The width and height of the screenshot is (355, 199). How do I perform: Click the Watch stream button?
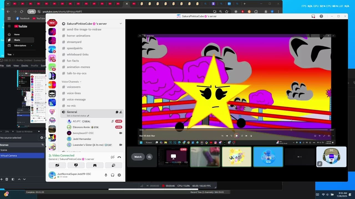(138, 157)
